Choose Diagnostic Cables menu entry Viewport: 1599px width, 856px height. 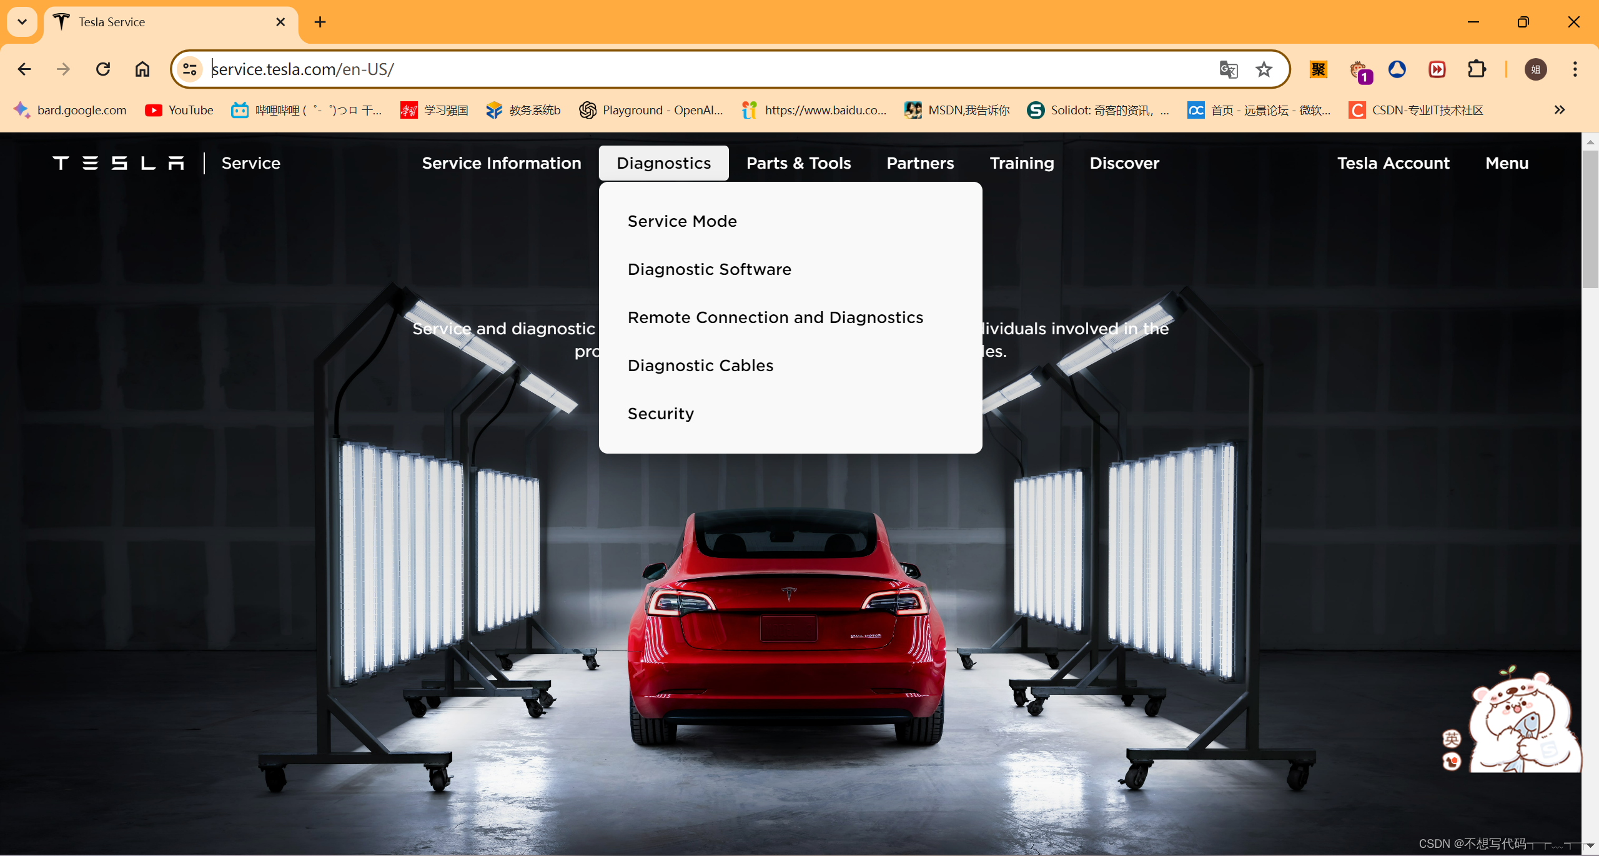[x=700, y=366]
